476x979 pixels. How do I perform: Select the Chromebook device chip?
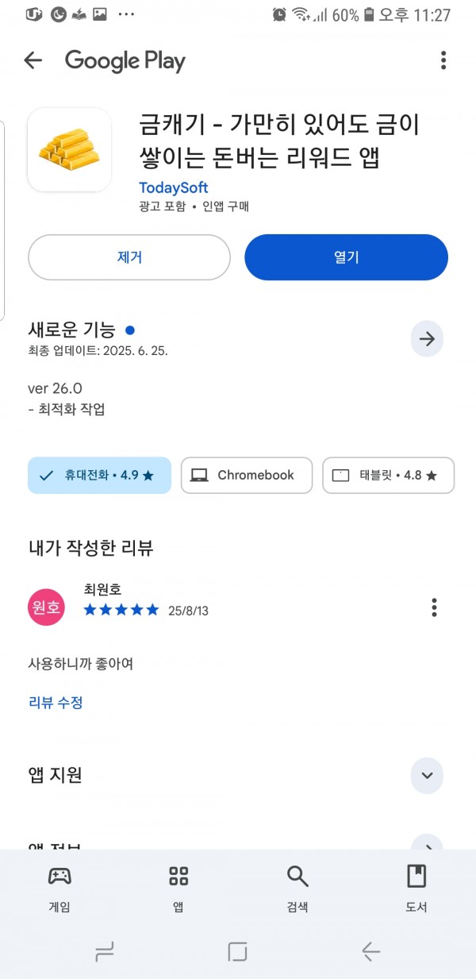click(x=247, y=476)
